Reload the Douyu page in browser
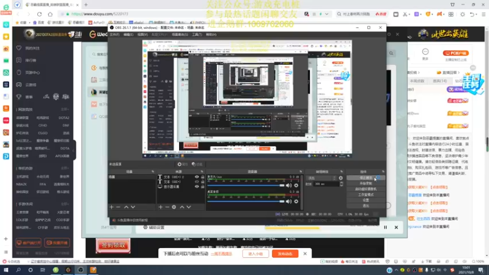 pos(39,14)
